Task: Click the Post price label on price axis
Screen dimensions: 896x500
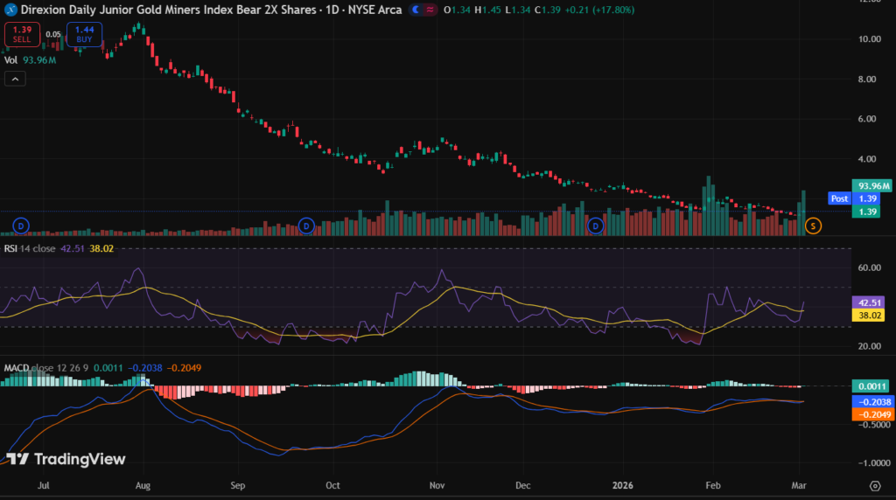Action: [x=839, y=198]
